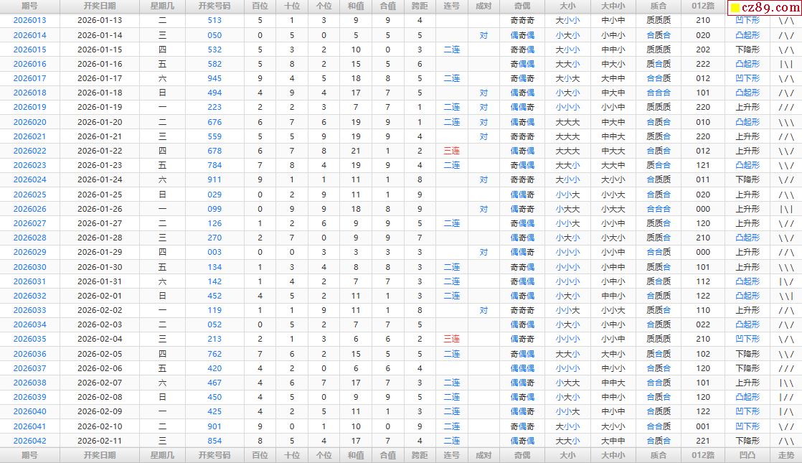Viewport: 802px width, 463px height.
Task: Open period link 2026019
Action: [29, 108]
